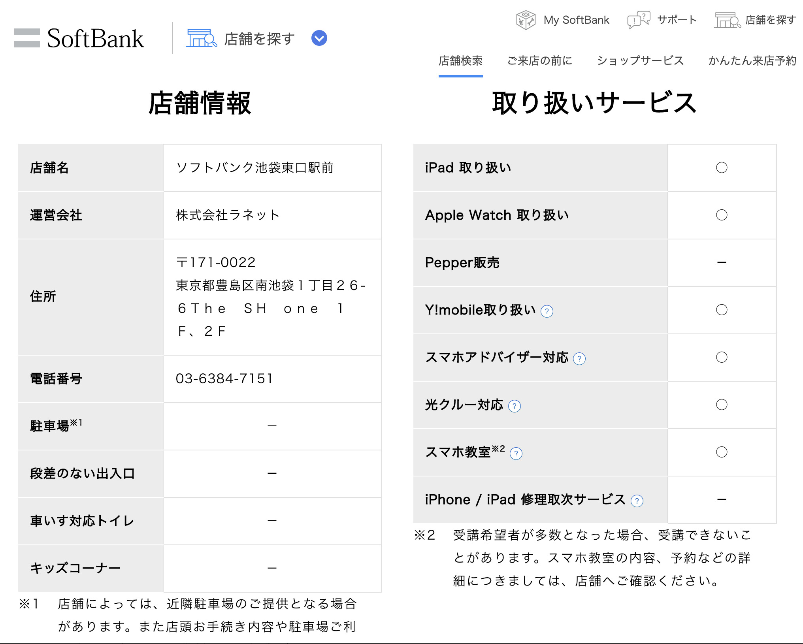This screenshot has width=803, height=644.
Task: Click the circle mark for Apple Watch 取り扱い
Action: pos(722,215)
